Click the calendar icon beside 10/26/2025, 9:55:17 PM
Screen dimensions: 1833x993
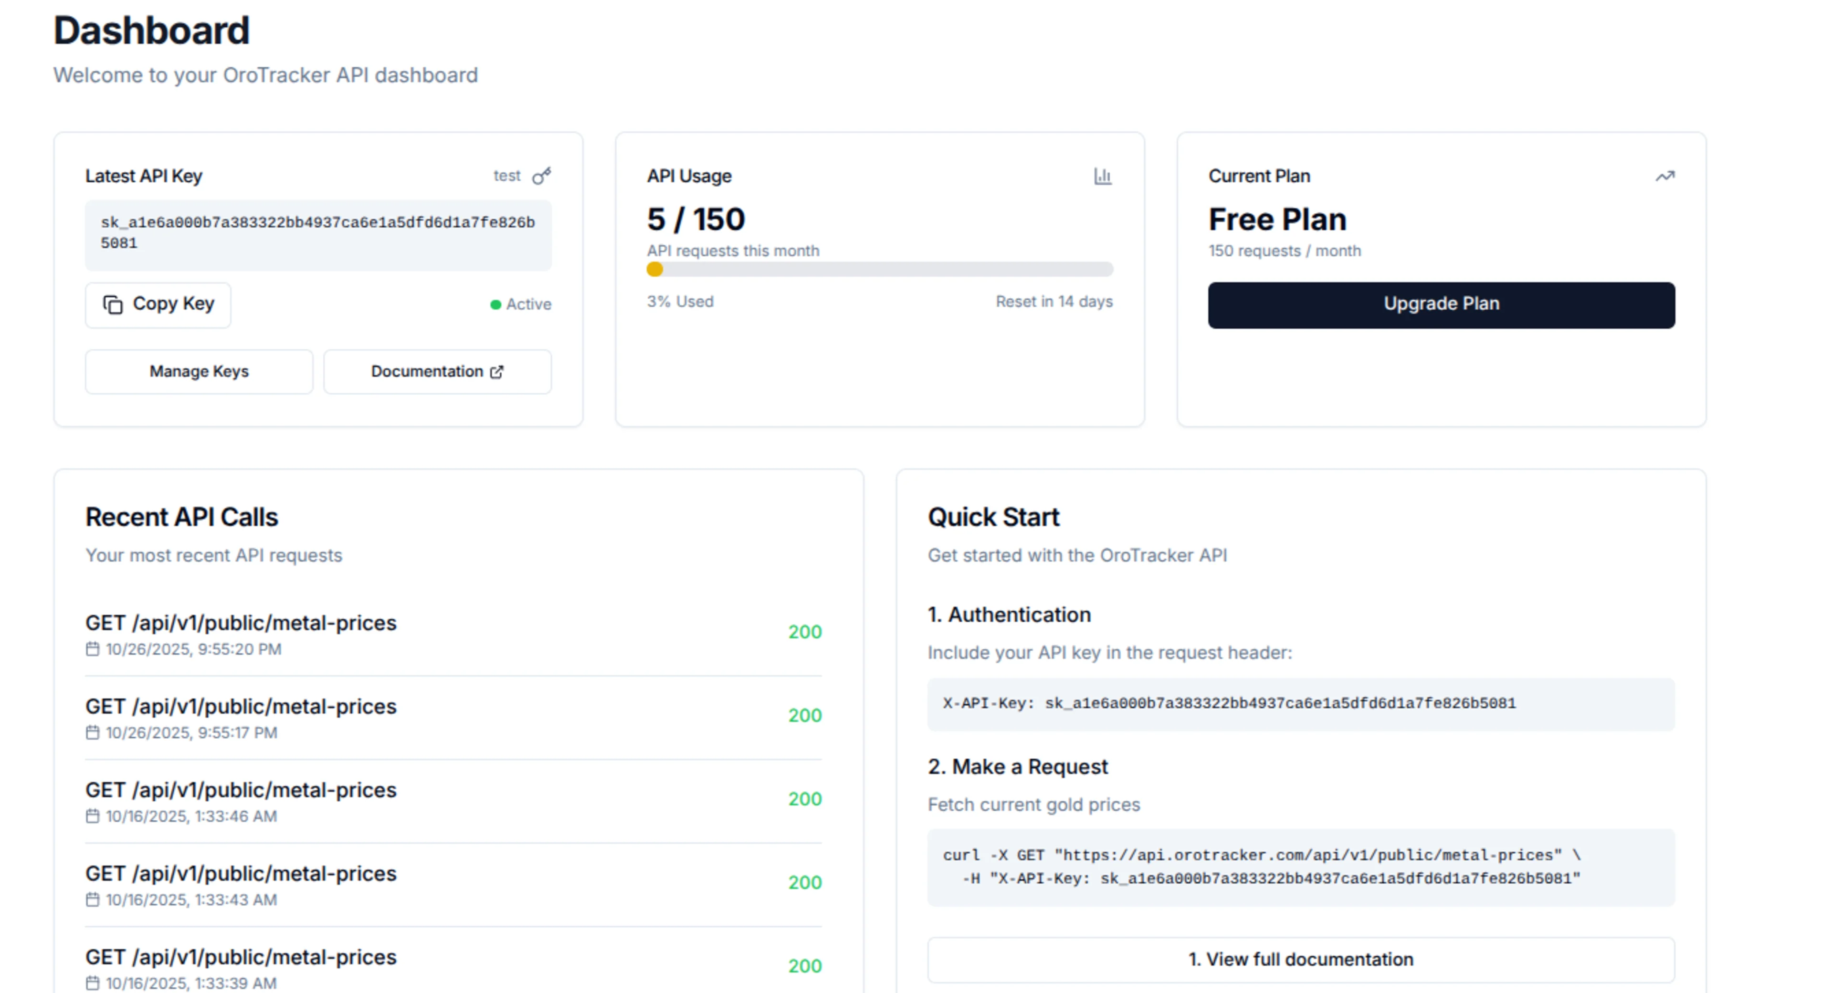coord(93,732)
